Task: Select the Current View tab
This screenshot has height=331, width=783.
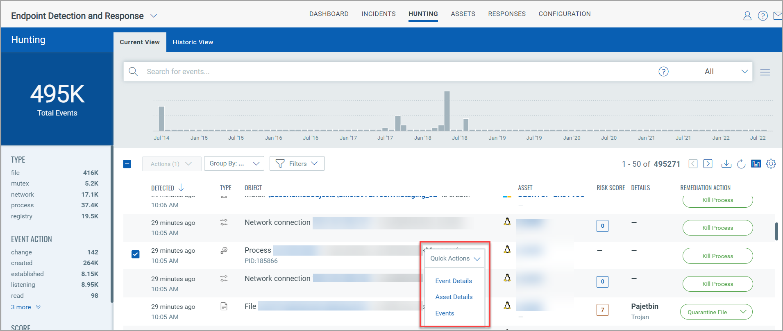Action: coord(140,42)
